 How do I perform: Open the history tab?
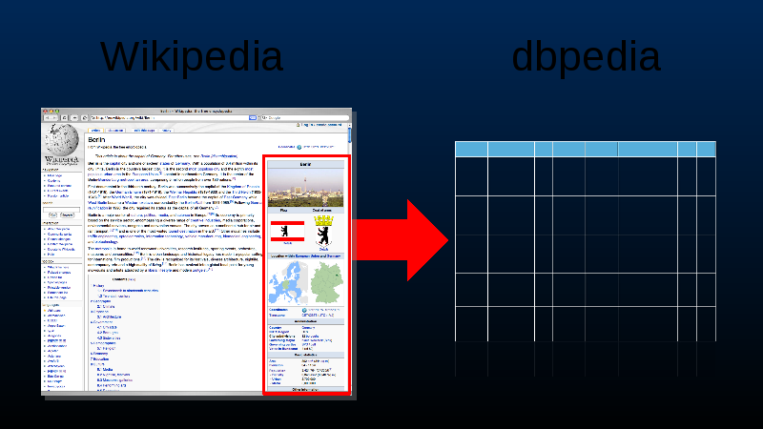(x=166, y=131)
